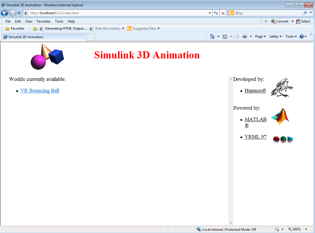Open the Favorites menu

tap(44, 21)
